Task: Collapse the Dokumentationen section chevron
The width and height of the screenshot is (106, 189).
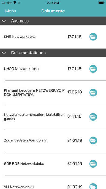Action: [4, 53]
